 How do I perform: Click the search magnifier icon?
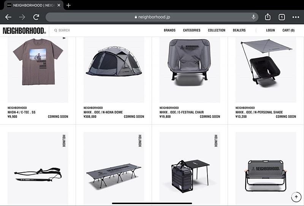(55, 30)
